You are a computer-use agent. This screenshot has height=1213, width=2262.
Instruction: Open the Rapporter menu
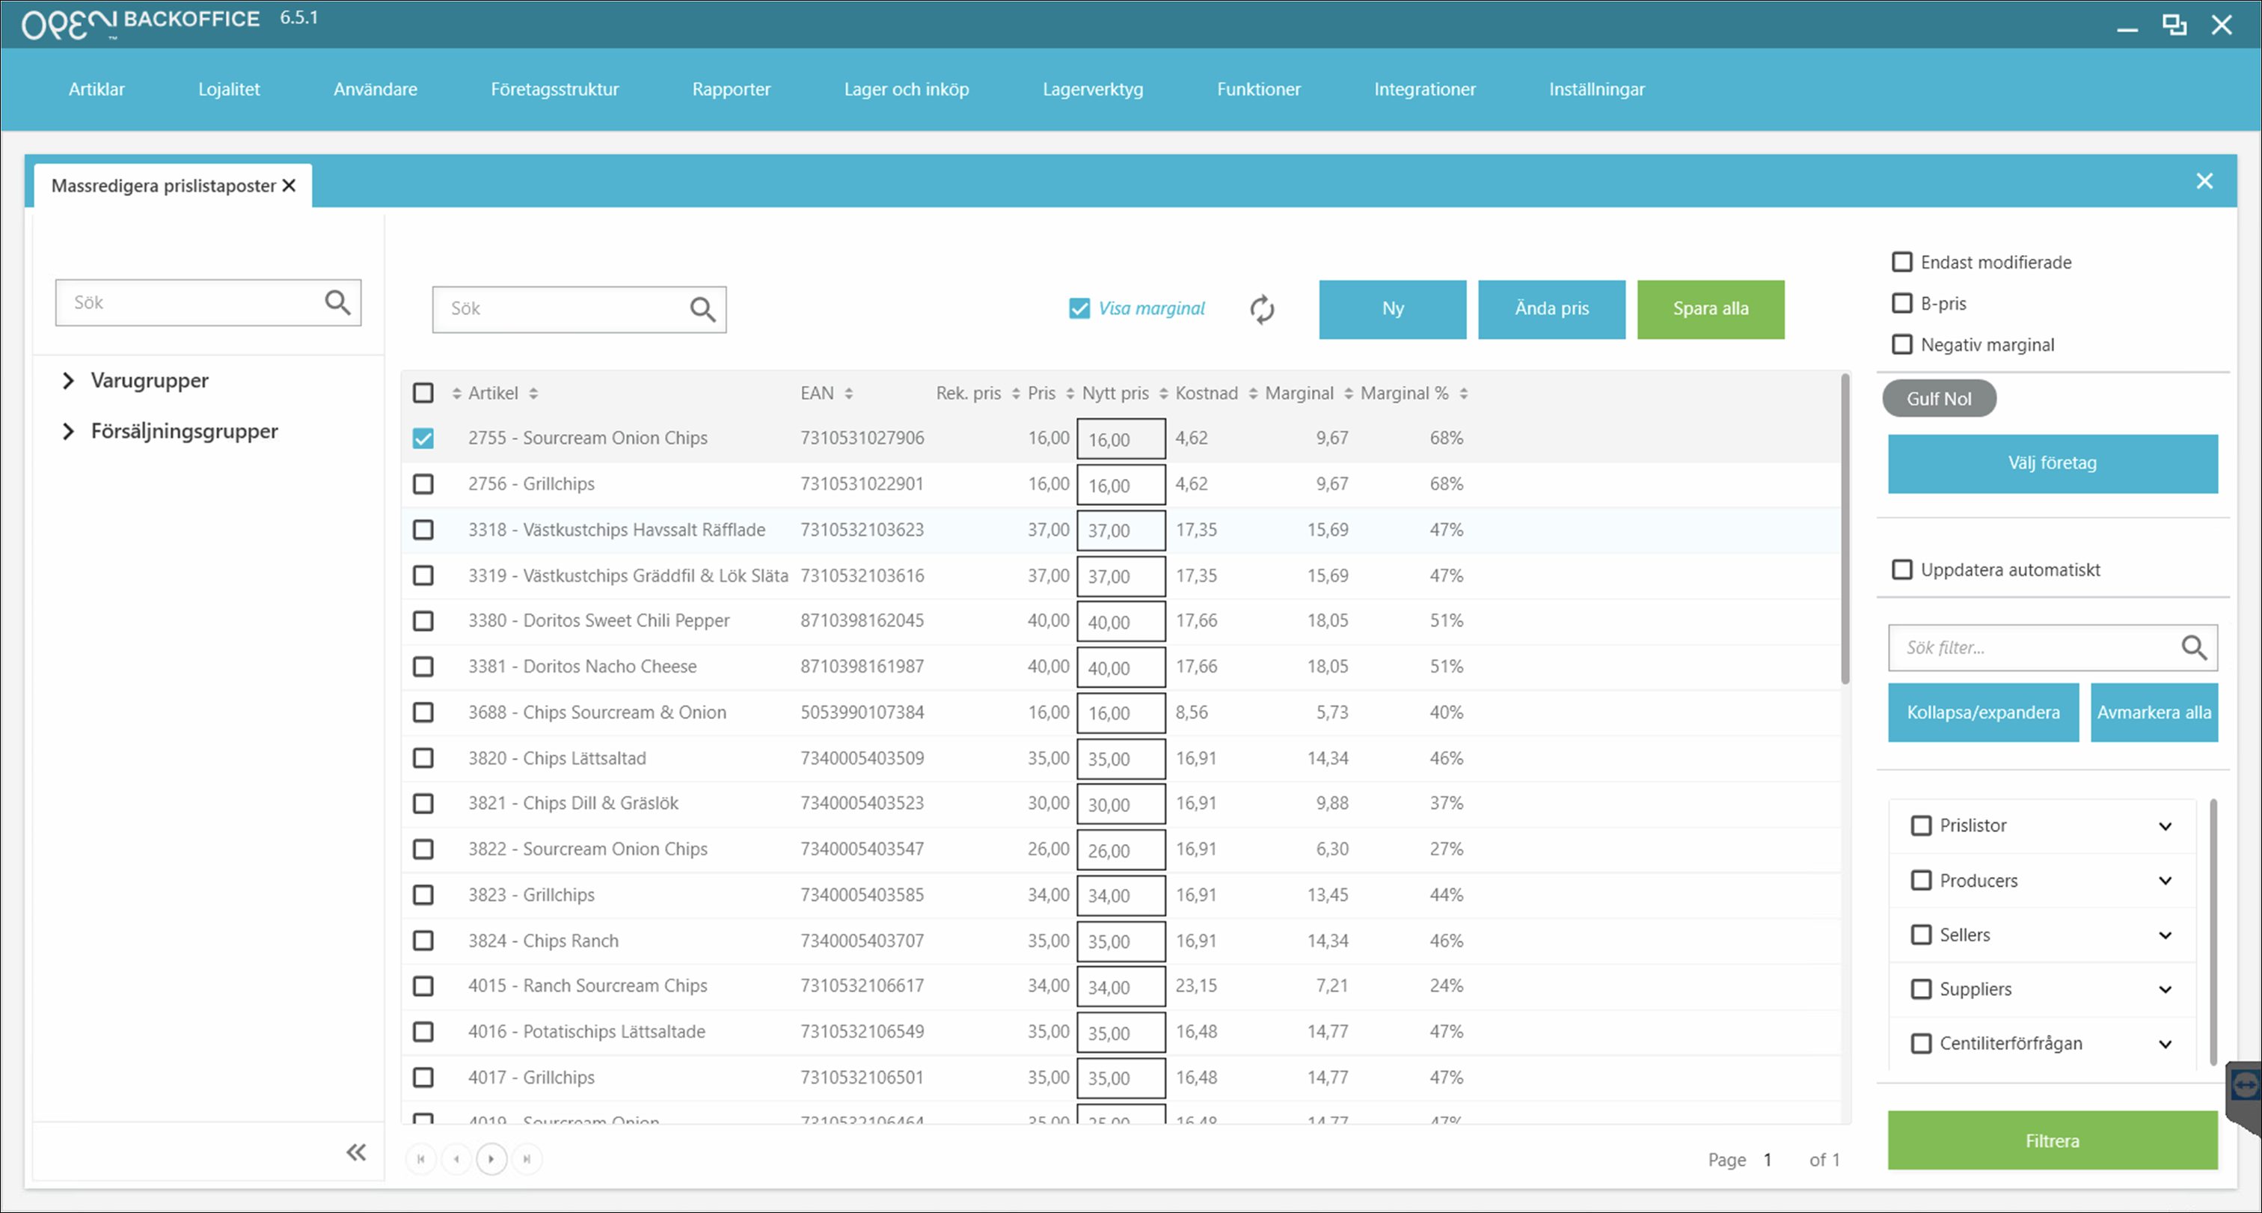coord(732,89)
